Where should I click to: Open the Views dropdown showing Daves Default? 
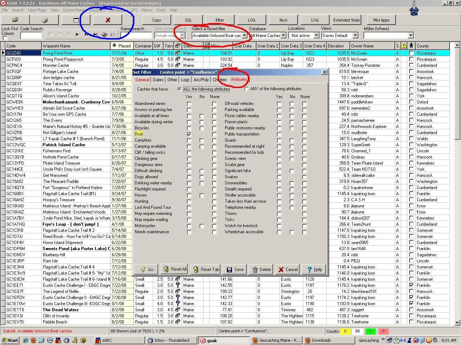click(355, 36)
